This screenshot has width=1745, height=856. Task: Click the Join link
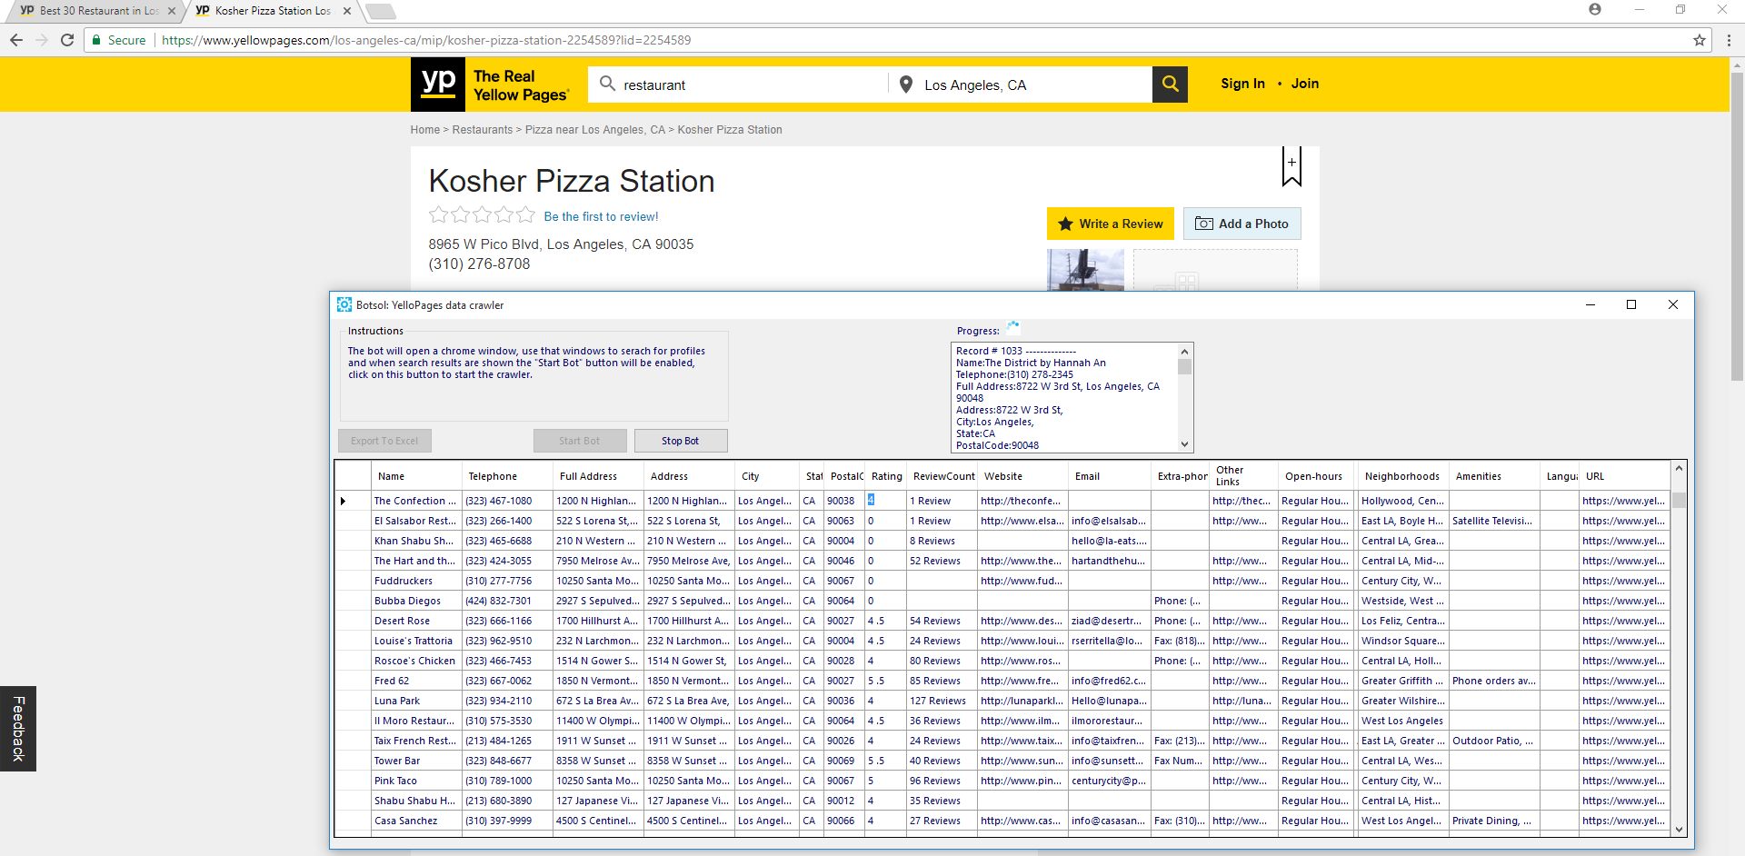tap(1305, 84)
